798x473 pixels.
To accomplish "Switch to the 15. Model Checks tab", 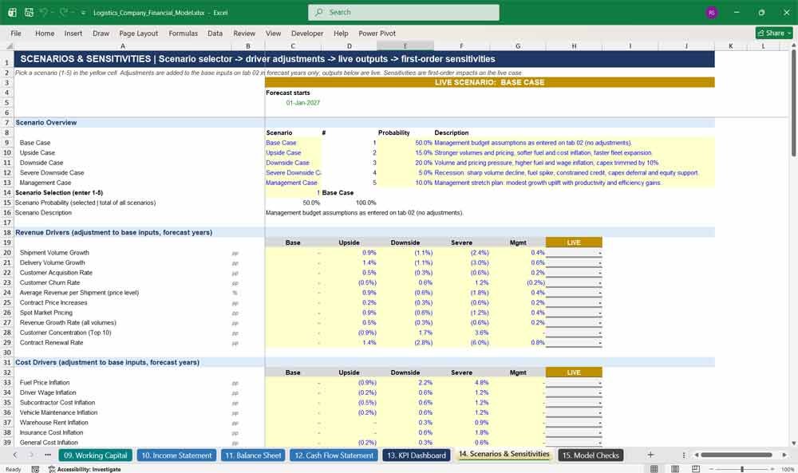I will pos(591,455).
